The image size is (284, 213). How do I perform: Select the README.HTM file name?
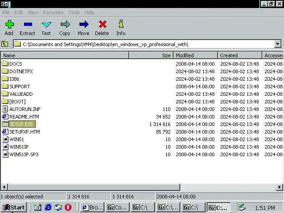click(x=24, y=117)
